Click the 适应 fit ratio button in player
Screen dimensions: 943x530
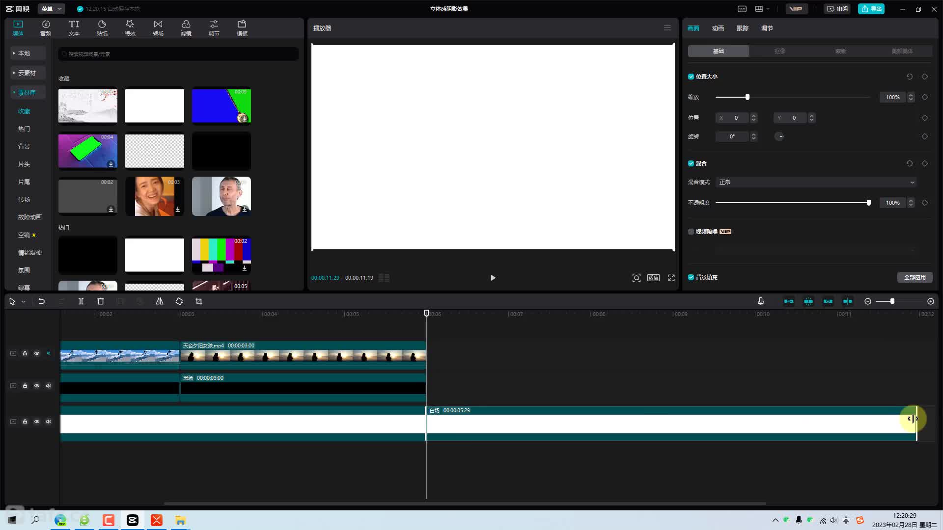click(x=653, y=278)
